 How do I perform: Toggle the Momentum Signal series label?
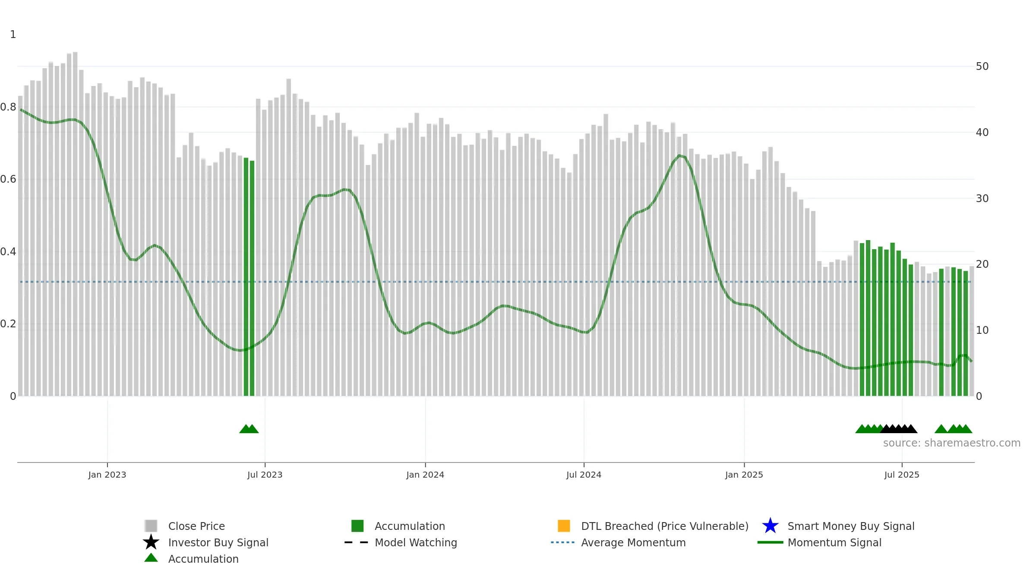(834, 542)
